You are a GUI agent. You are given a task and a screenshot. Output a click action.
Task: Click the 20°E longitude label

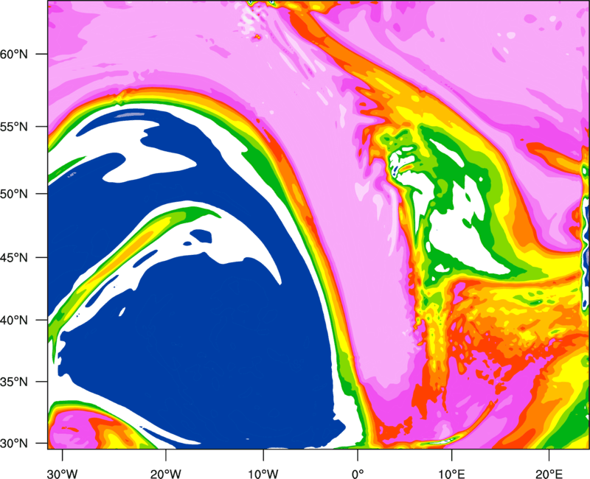[549, 474]
